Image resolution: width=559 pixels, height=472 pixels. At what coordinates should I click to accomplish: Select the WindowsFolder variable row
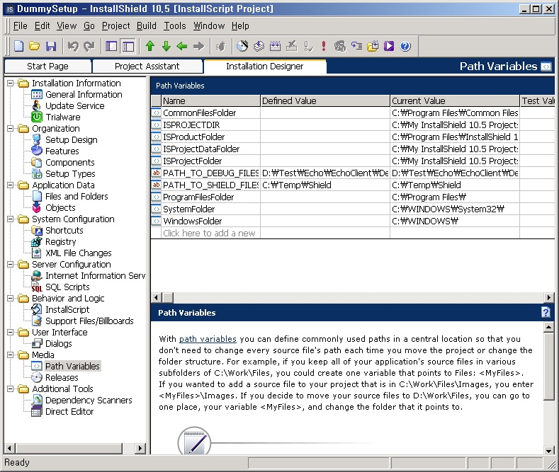click(x=353, y=221)
